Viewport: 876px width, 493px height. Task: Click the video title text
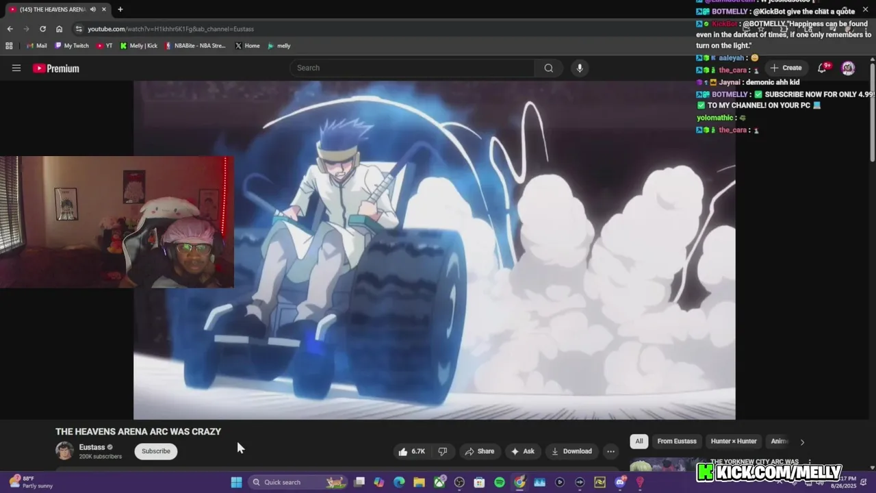(138, 431)
